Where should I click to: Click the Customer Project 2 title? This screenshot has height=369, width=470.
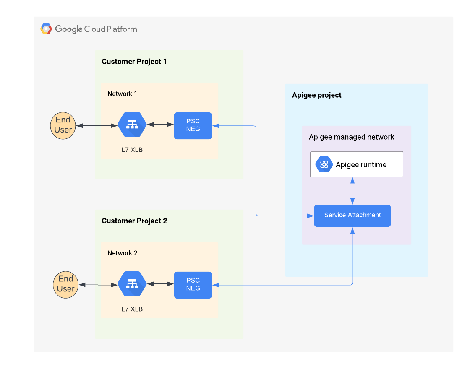click(x=134, y=221)
